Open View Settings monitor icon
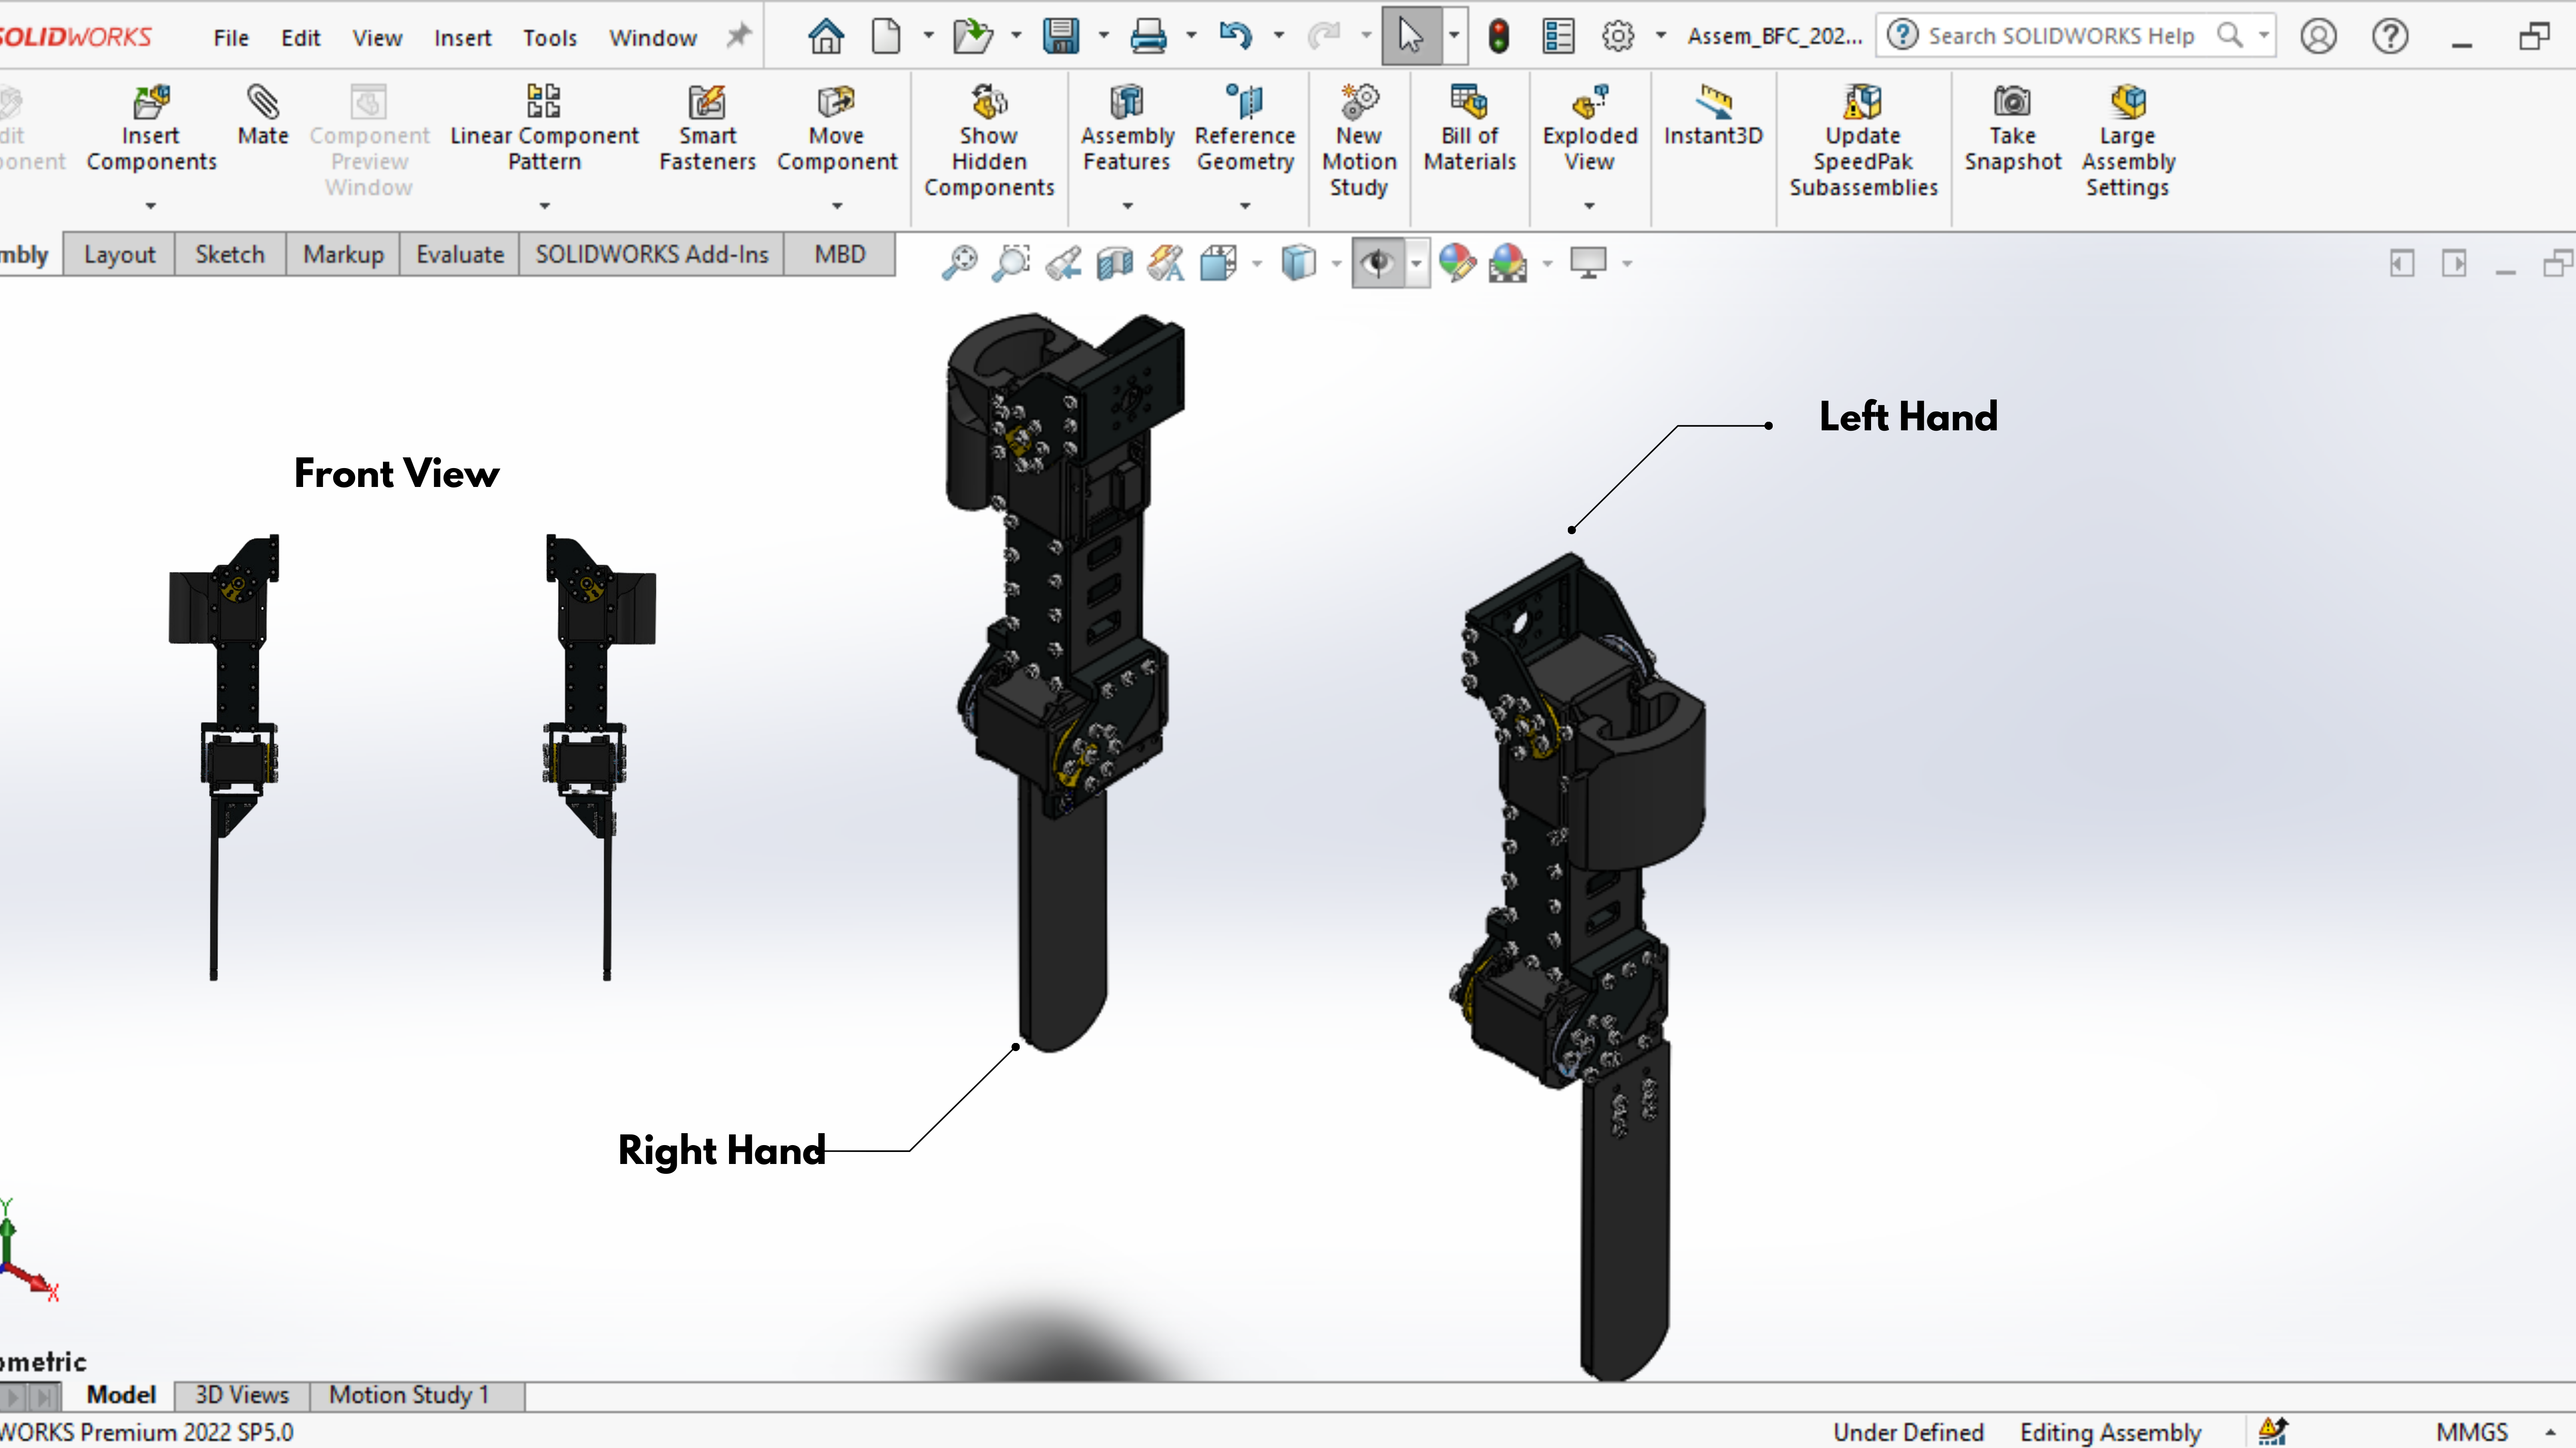 coord(1588,263)
